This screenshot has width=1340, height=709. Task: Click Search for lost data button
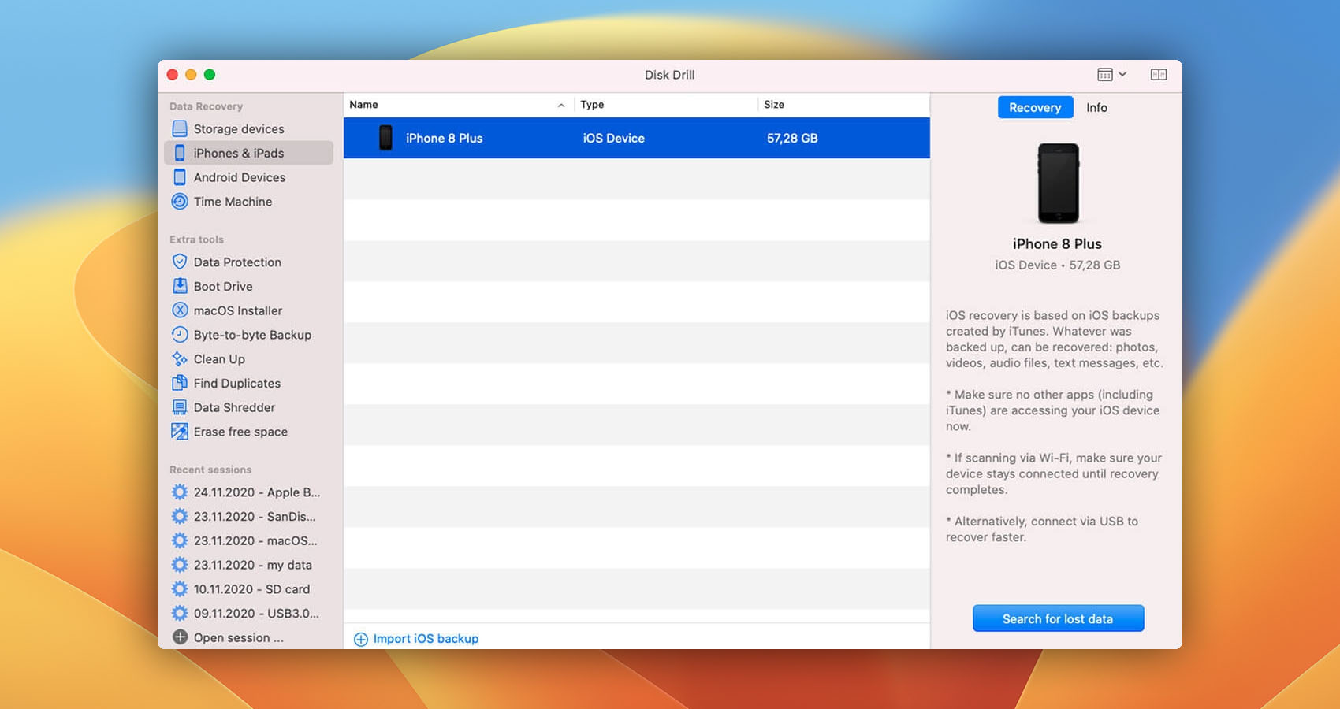(1058, 618)
